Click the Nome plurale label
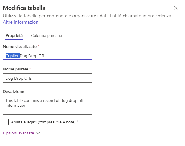This screenshot has width=185, height=146. click(15, 69)
